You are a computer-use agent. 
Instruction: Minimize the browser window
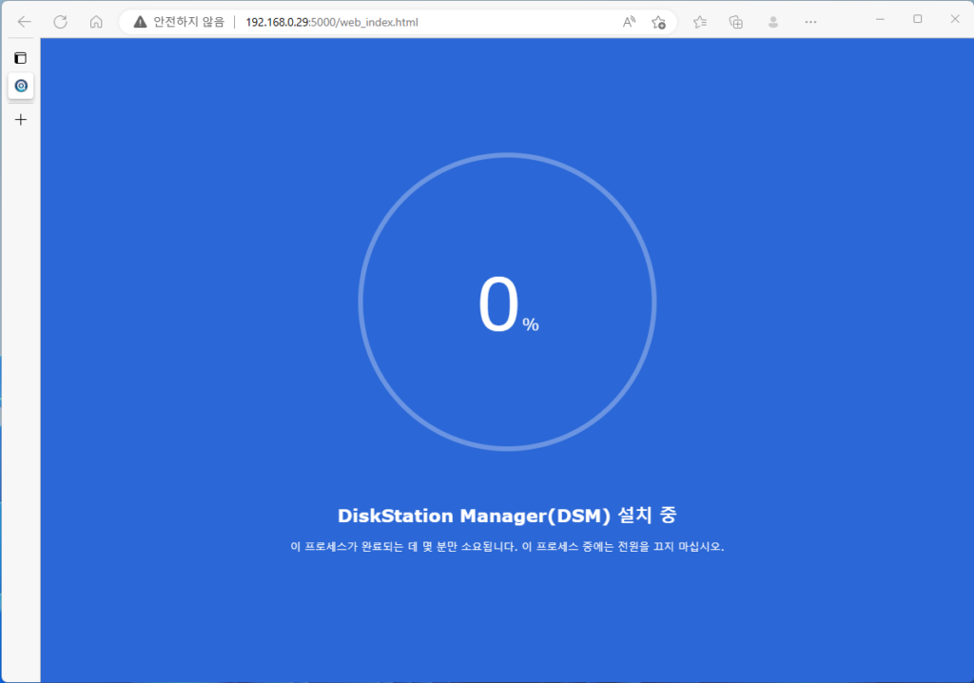880,20
